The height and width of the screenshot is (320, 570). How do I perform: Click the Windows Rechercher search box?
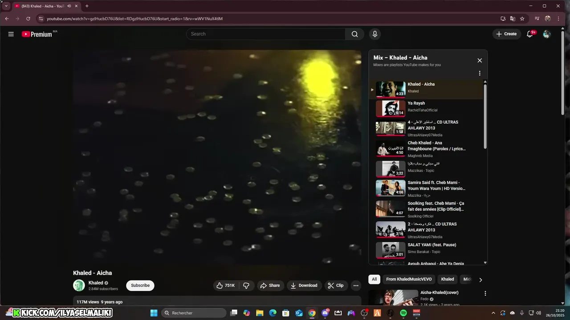tap(194, 313)
